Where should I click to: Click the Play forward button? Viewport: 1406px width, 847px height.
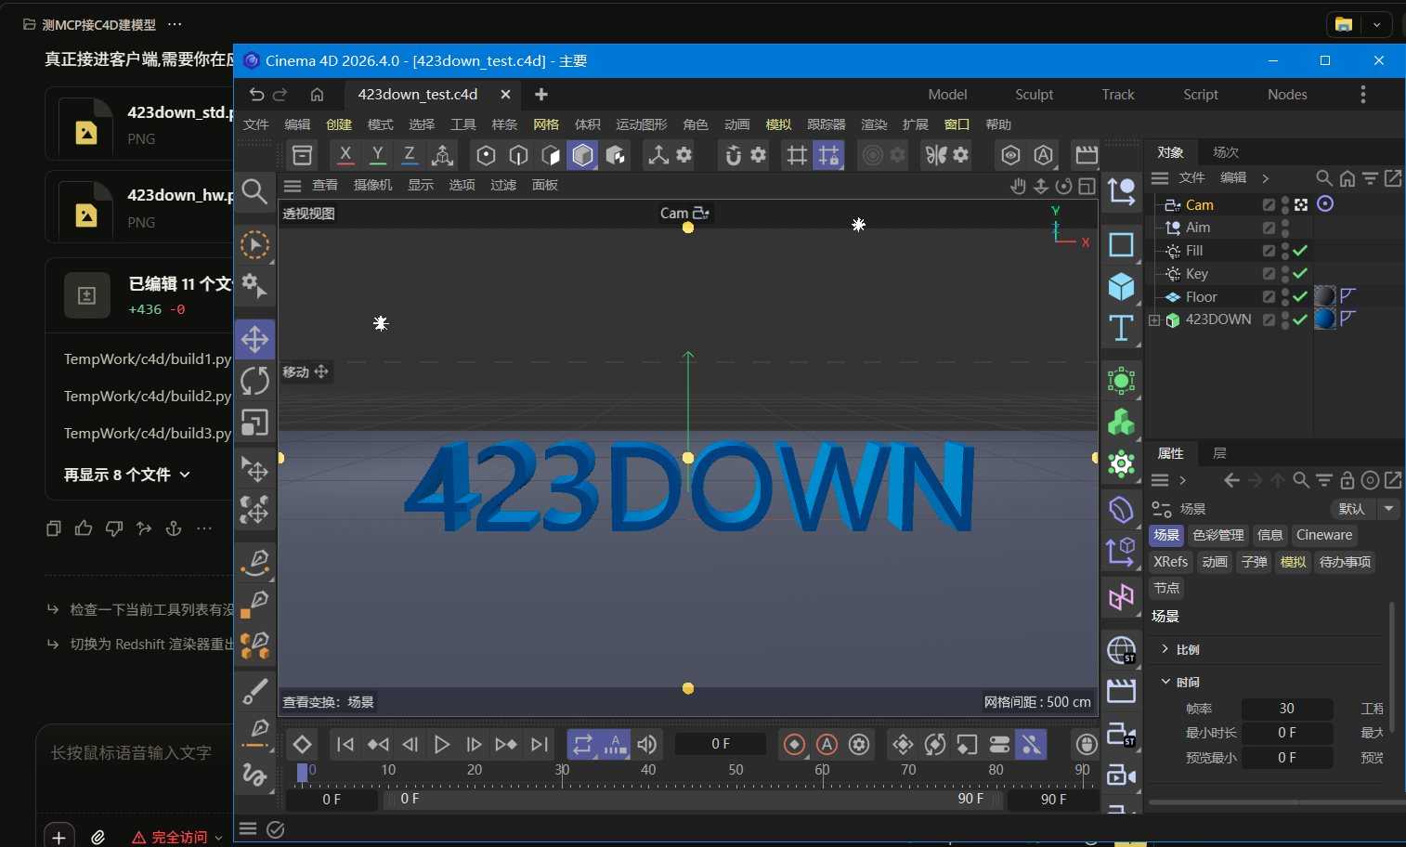[x=442, y=744]
